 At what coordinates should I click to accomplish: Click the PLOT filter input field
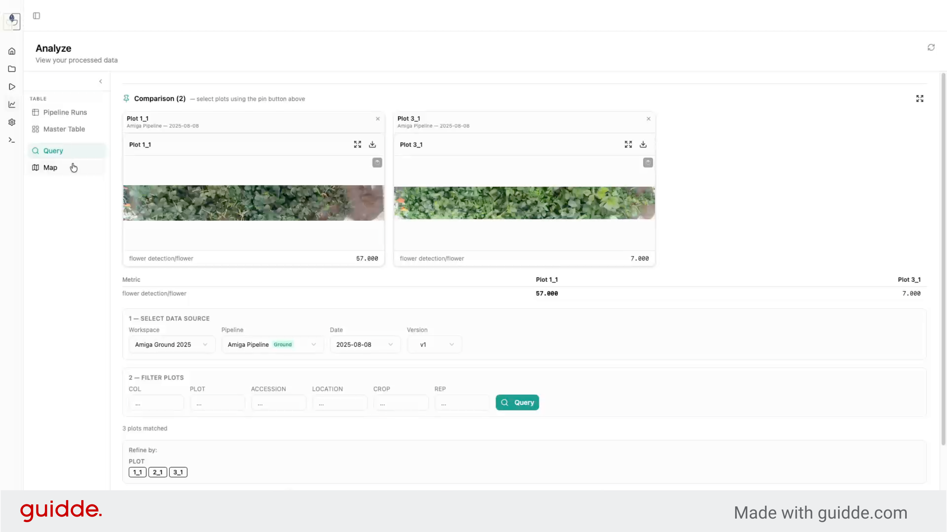pyautogui.click(x=217, y=403)
